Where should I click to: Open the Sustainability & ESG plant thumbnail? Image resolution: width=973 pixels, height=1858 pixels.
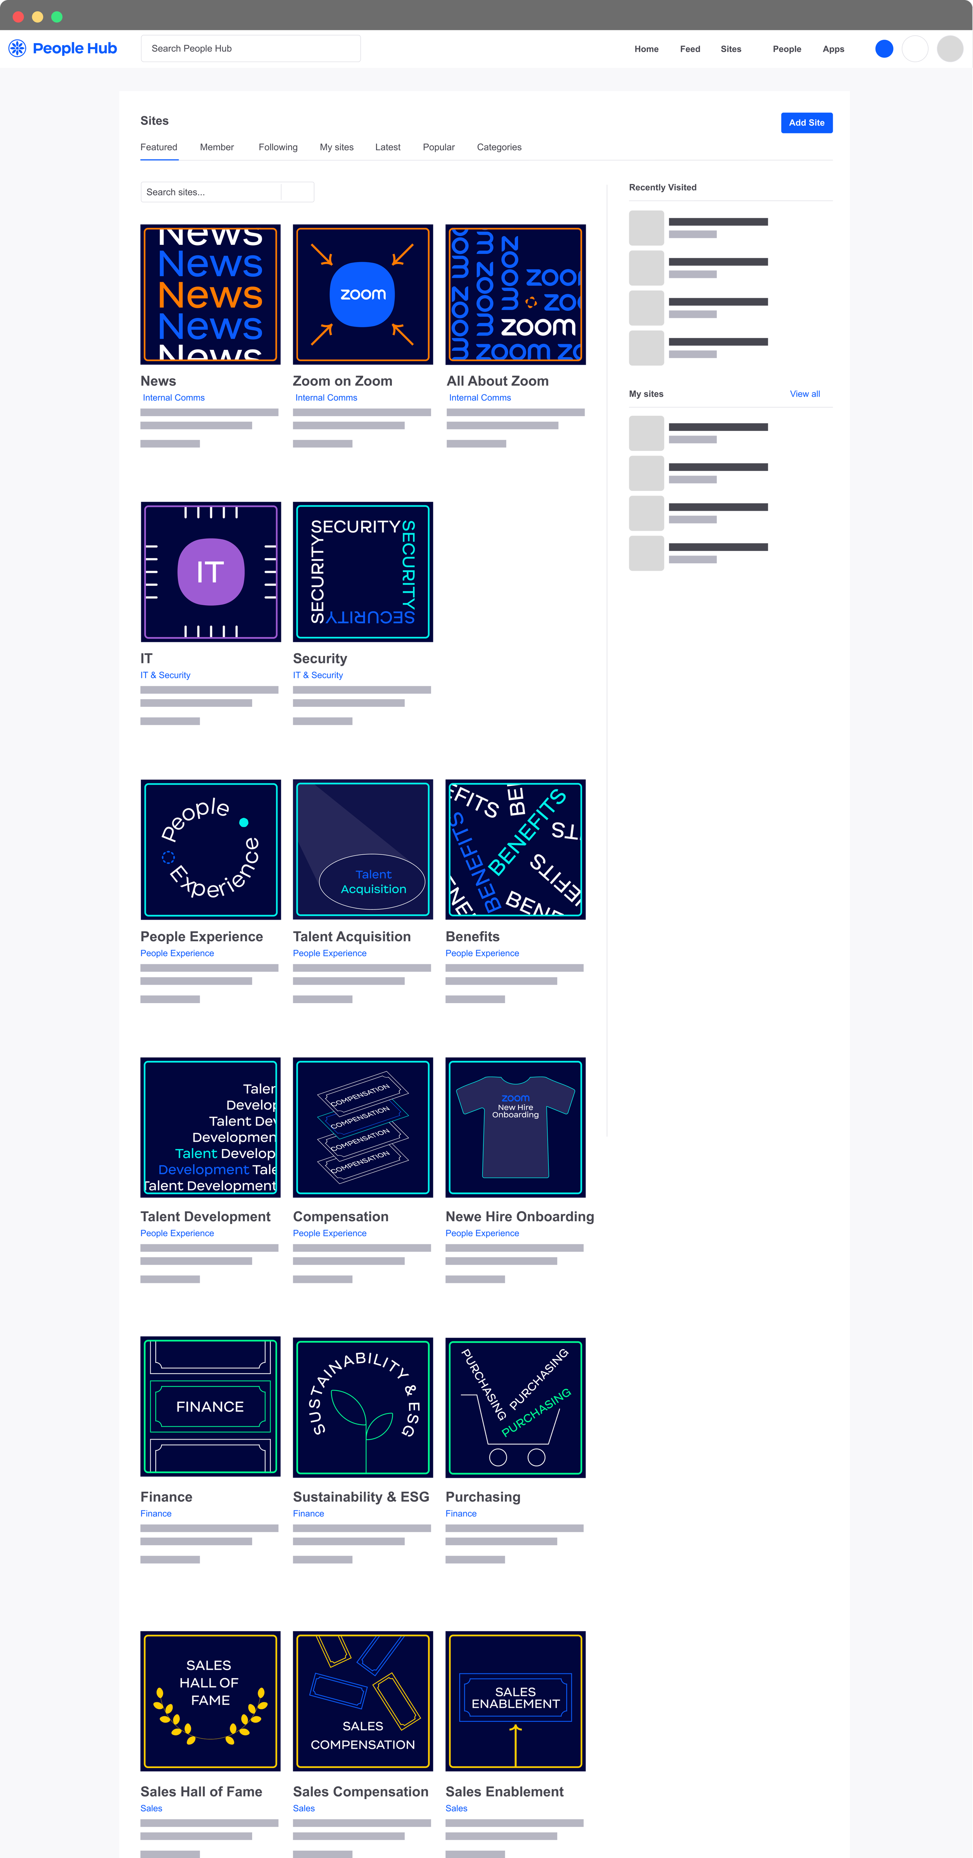[363, 1407]
